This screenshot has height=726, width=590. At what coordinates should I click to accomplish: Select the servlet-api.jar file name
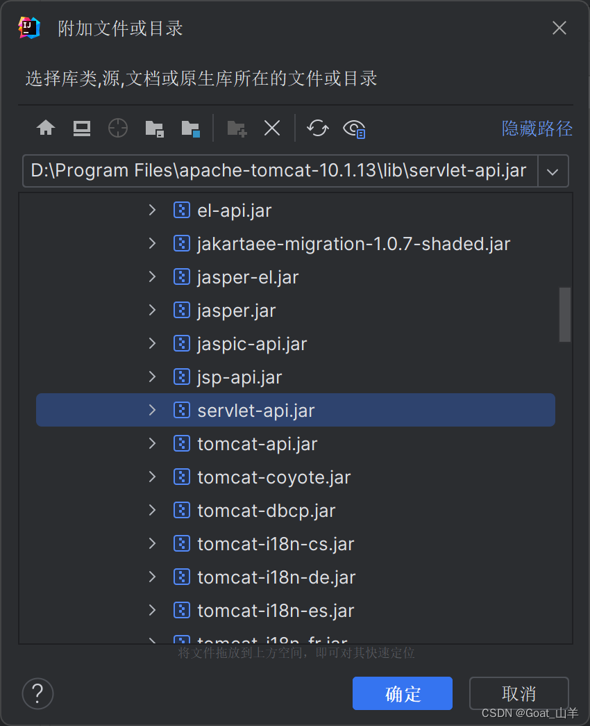pos(256,411)
